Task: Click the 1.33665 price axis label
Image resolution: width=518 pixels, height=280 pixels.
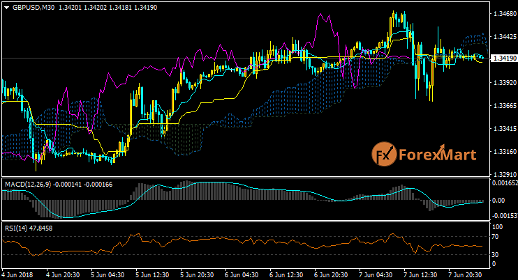Action: coord(503,106)
